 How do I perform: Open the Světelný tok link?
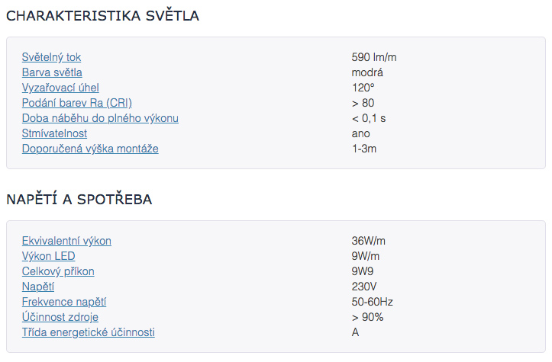point(51,57)
